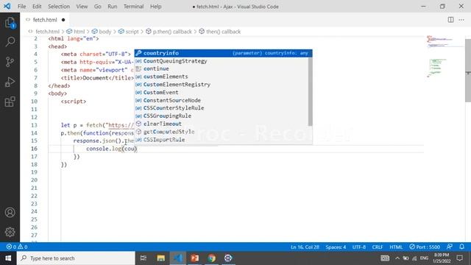
Task: Click the last then() callback breadcrumb
Action: [x=223, y=32]
